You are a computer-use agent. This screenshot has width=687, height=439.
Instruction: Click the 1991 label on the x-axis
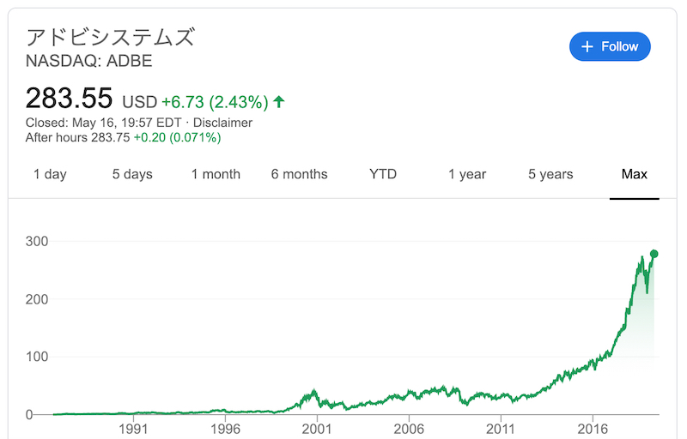[133, 429]
